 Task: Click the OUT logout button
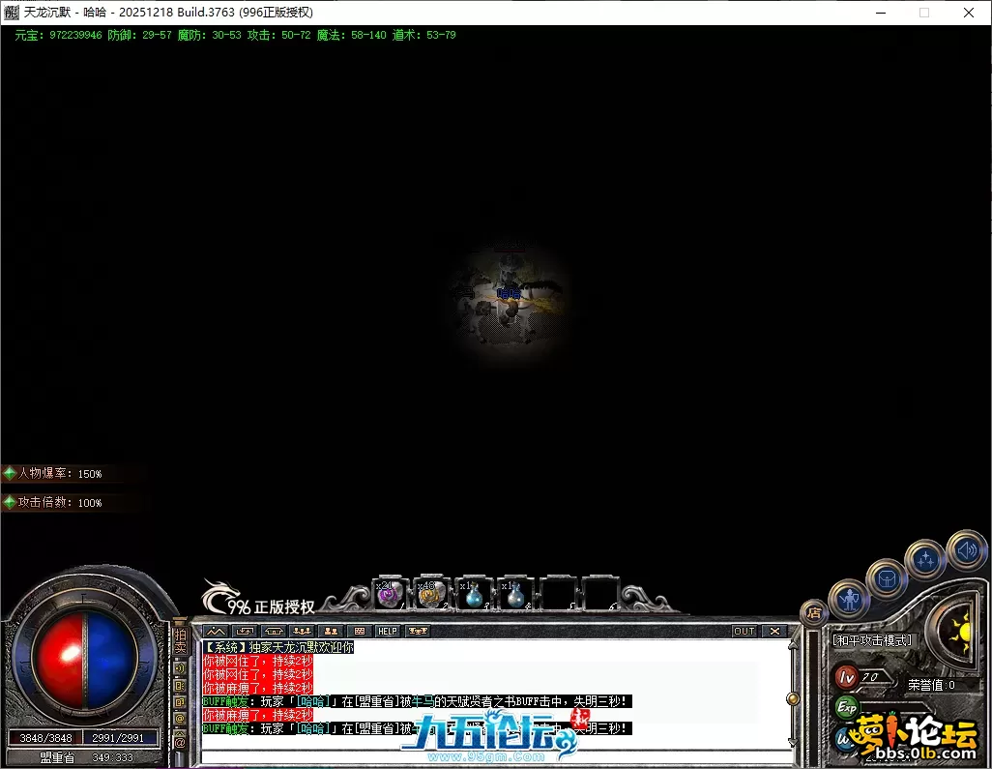click(x=744, y=631)
